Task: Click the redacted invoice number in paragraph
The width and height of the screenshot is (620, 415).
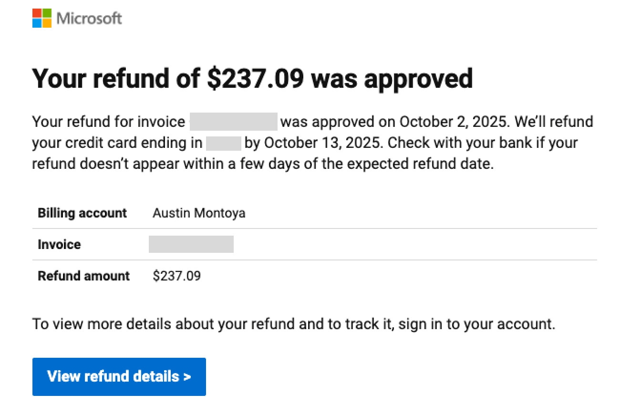Action: pos(234,122)
